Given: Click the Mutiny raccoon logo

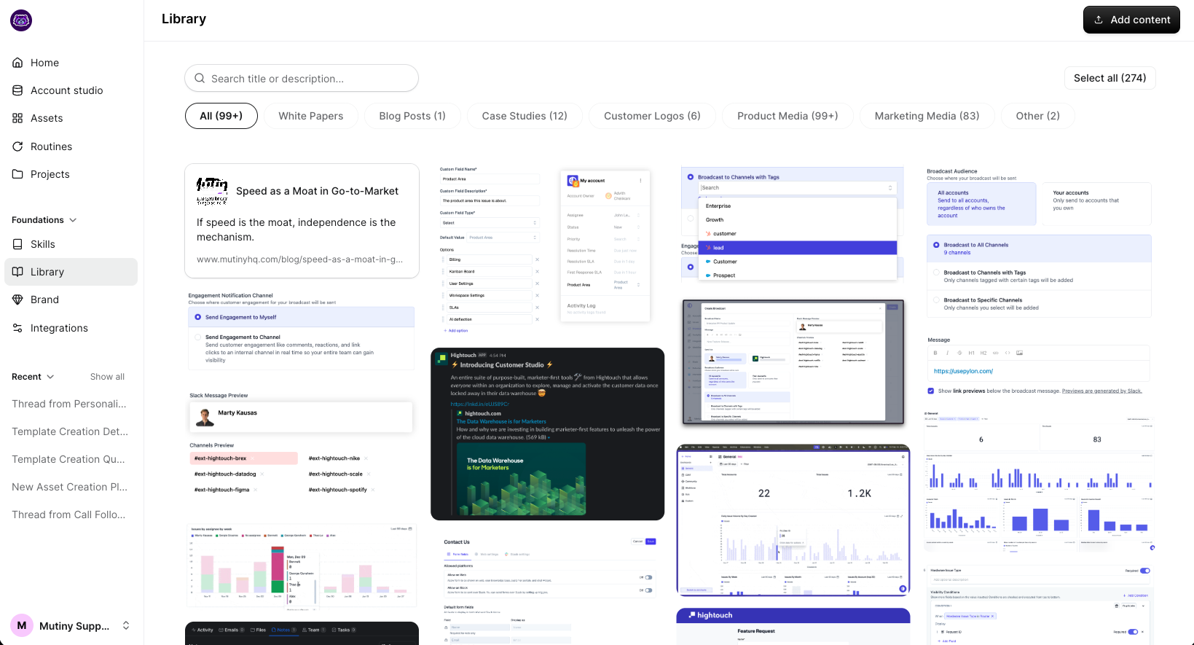Looking at the screenshot, I should 21,20.
